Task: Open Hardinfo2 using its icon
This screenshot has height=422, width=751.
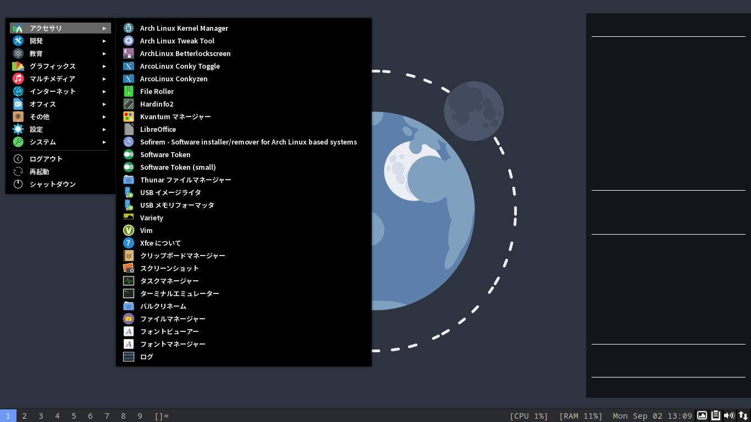Action: (x=129, y=104)
